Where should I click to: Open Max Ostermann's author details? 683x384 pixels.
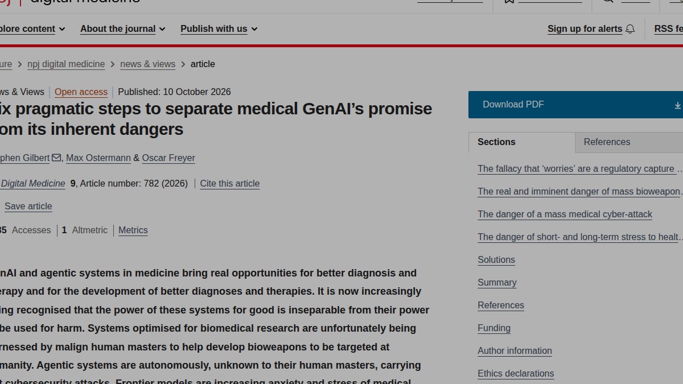(98, 158)
